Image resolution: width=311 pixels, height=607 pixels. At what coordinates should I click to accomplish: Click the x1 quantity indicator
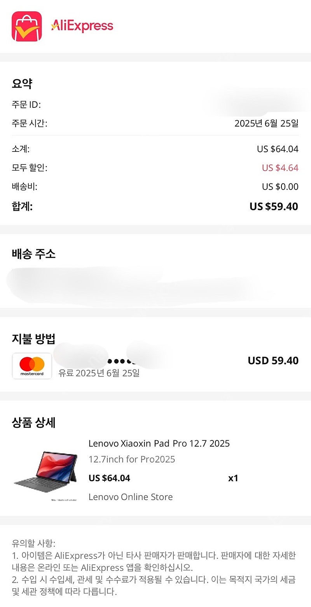click(x=233, y=478)
